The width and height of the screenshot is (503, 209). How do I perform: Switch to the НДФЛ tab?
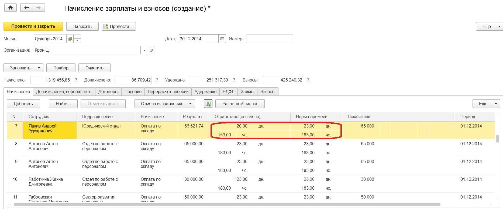(x=228, y=92)
